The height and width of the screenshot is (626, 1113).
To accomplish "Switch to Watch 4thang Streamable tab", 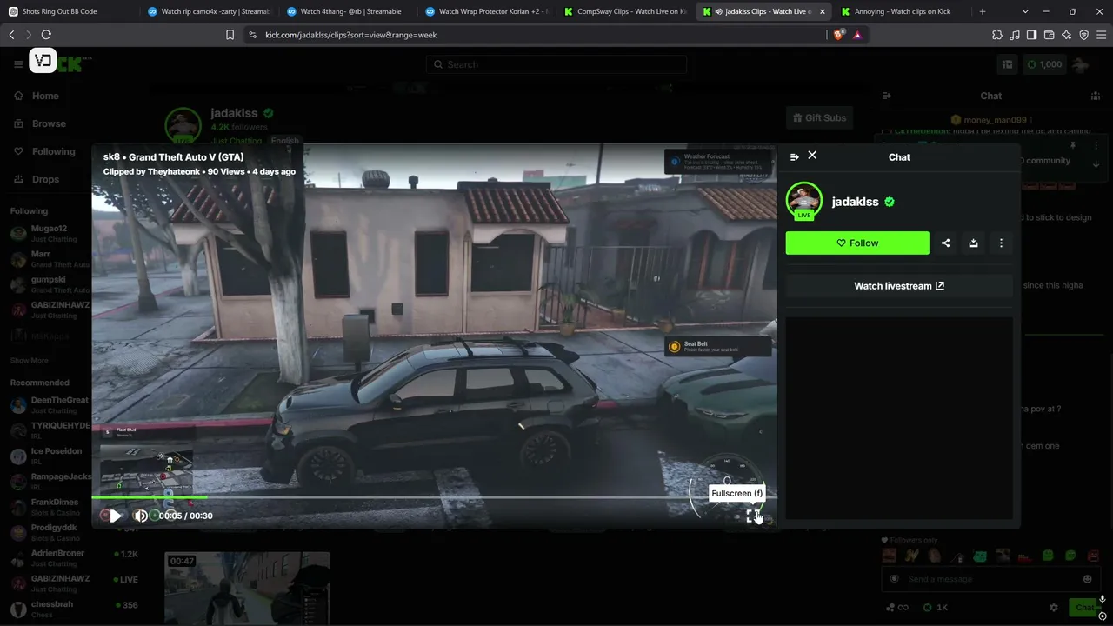I will pyautogui.click(x=348, y=11).
